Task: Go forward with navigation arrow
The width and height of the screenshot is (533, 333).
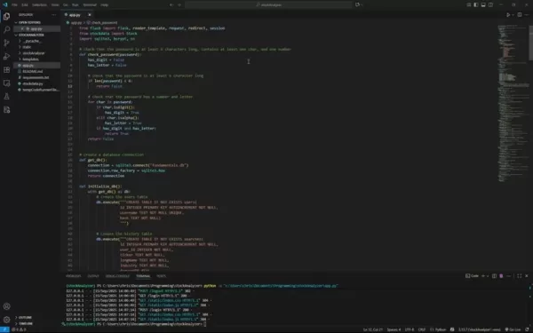Action: 179,4
